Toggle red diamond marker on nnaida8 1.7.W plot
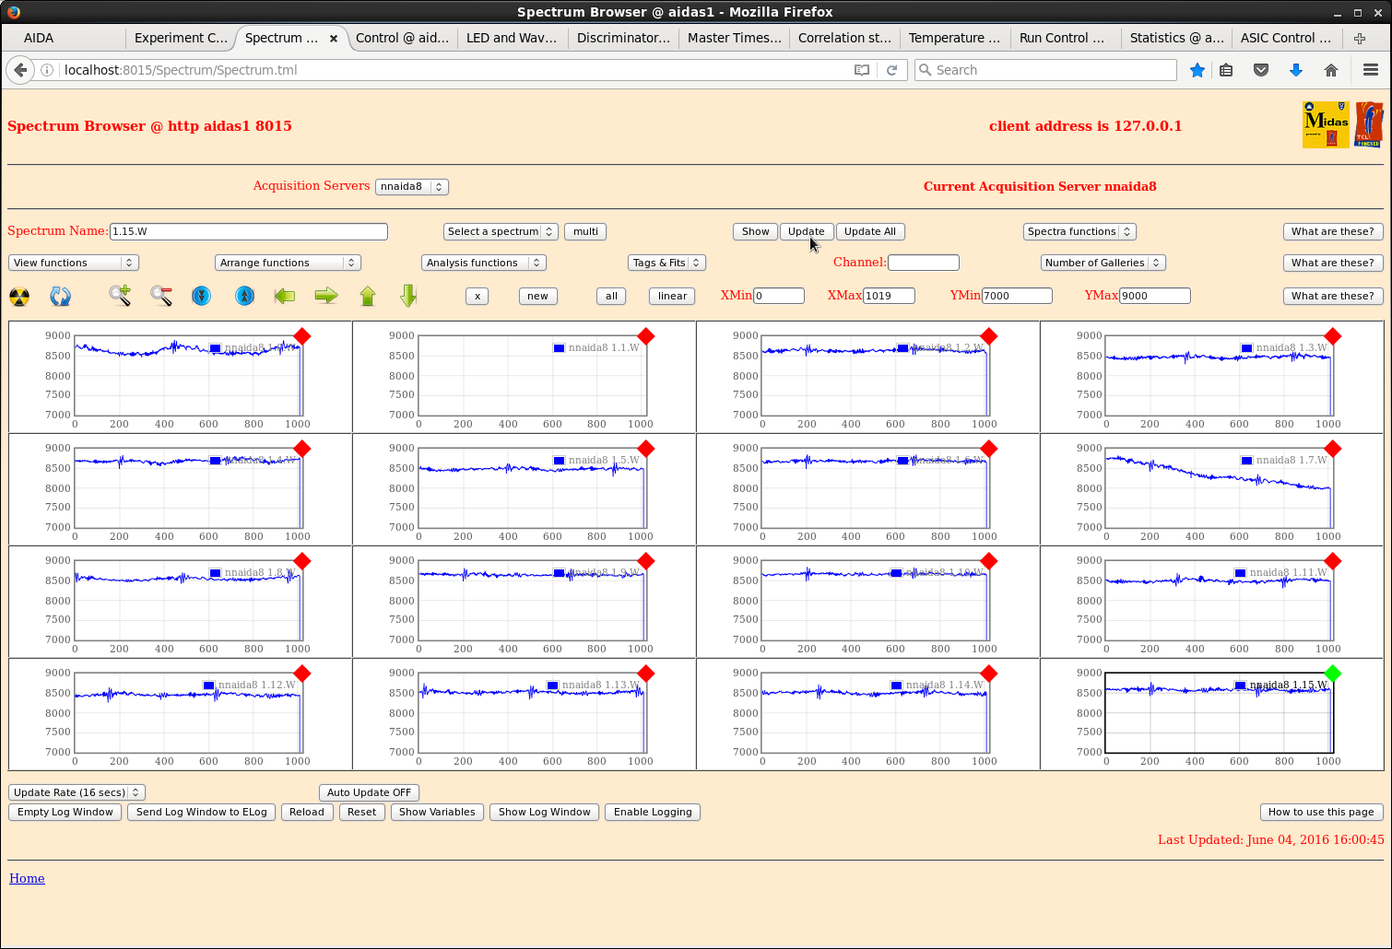 click(1333, 449)
